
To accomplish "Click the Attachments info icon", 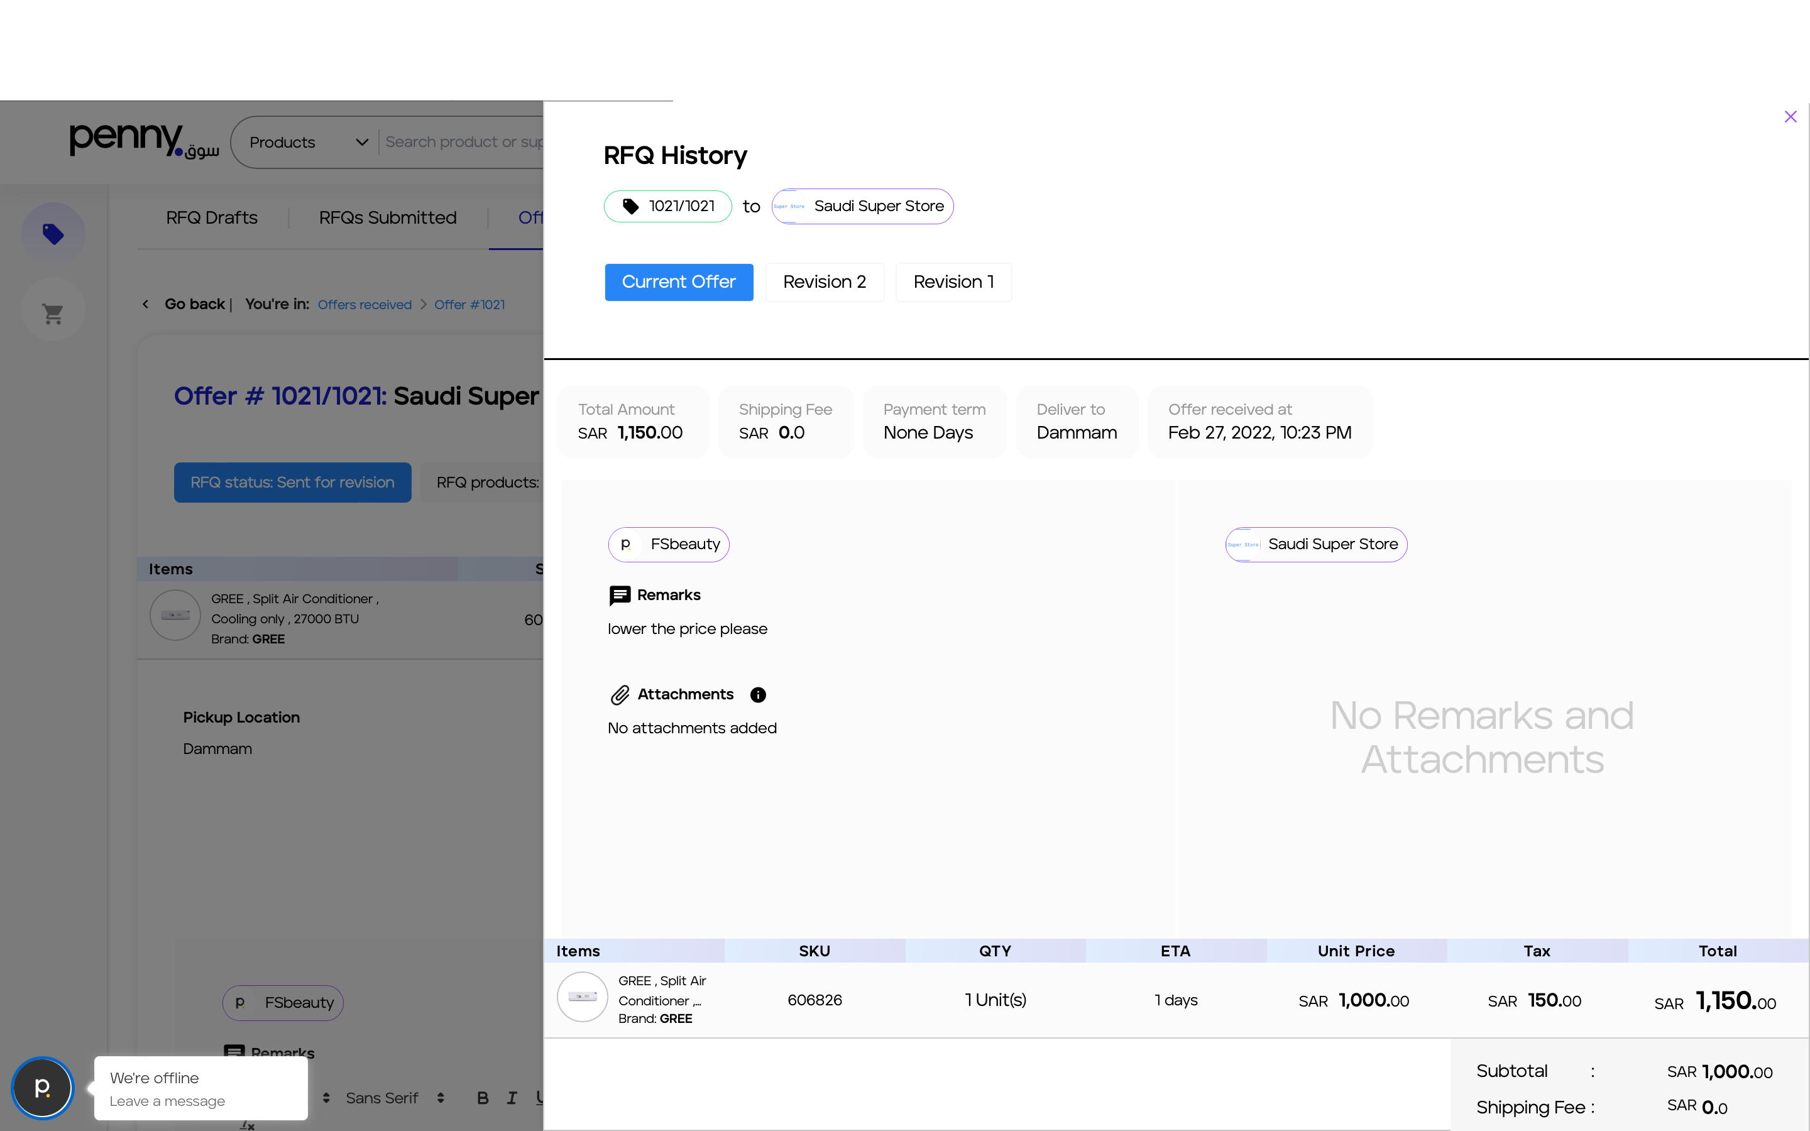I will pyautogui.click(x=758, y=695).
